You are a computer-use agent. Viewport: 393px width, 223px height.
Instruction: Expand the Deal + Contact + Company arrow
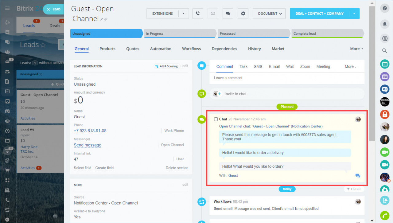(354, 14)
